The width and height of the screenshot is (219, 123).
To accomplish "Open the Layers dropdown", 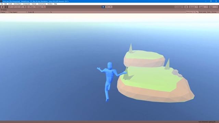I will tap(203, 7).
